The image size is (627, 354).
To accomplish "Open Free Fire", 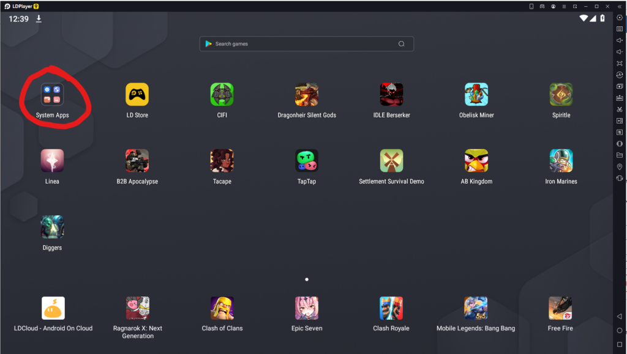I will point(560,308).
